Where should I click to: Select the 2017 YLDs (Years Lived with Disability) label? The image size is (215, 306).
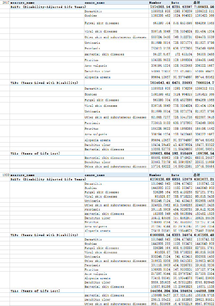tap(44, 83)
